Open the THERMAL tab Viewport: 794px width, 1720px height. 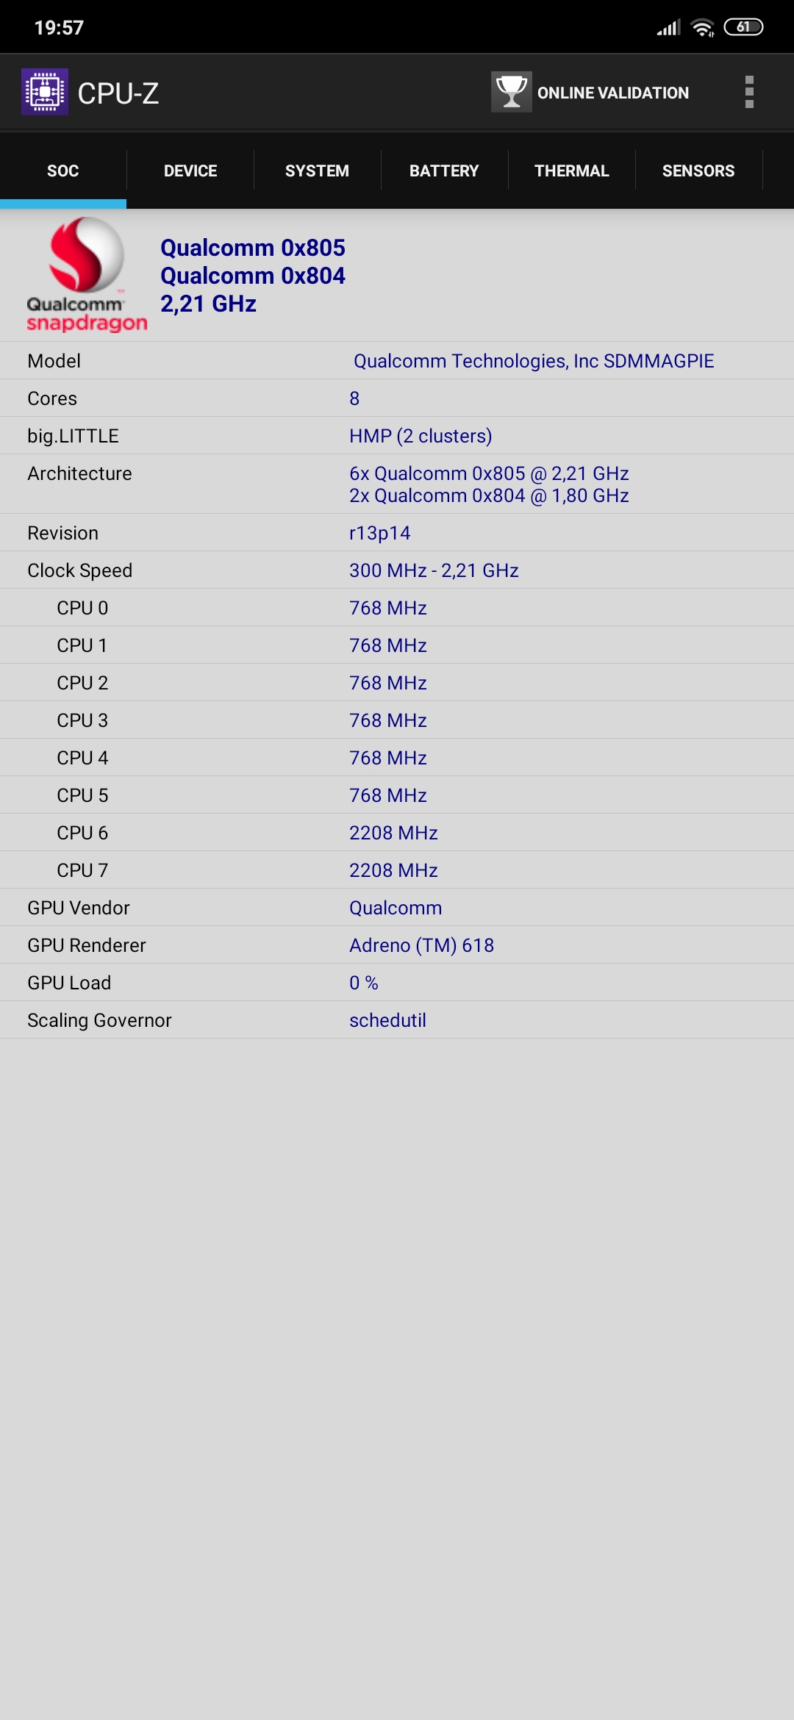point(571,171)
